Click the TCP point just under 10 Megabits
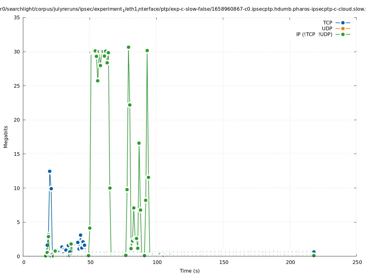This screenshot has height=275, width=366. [x=51, y=189]
